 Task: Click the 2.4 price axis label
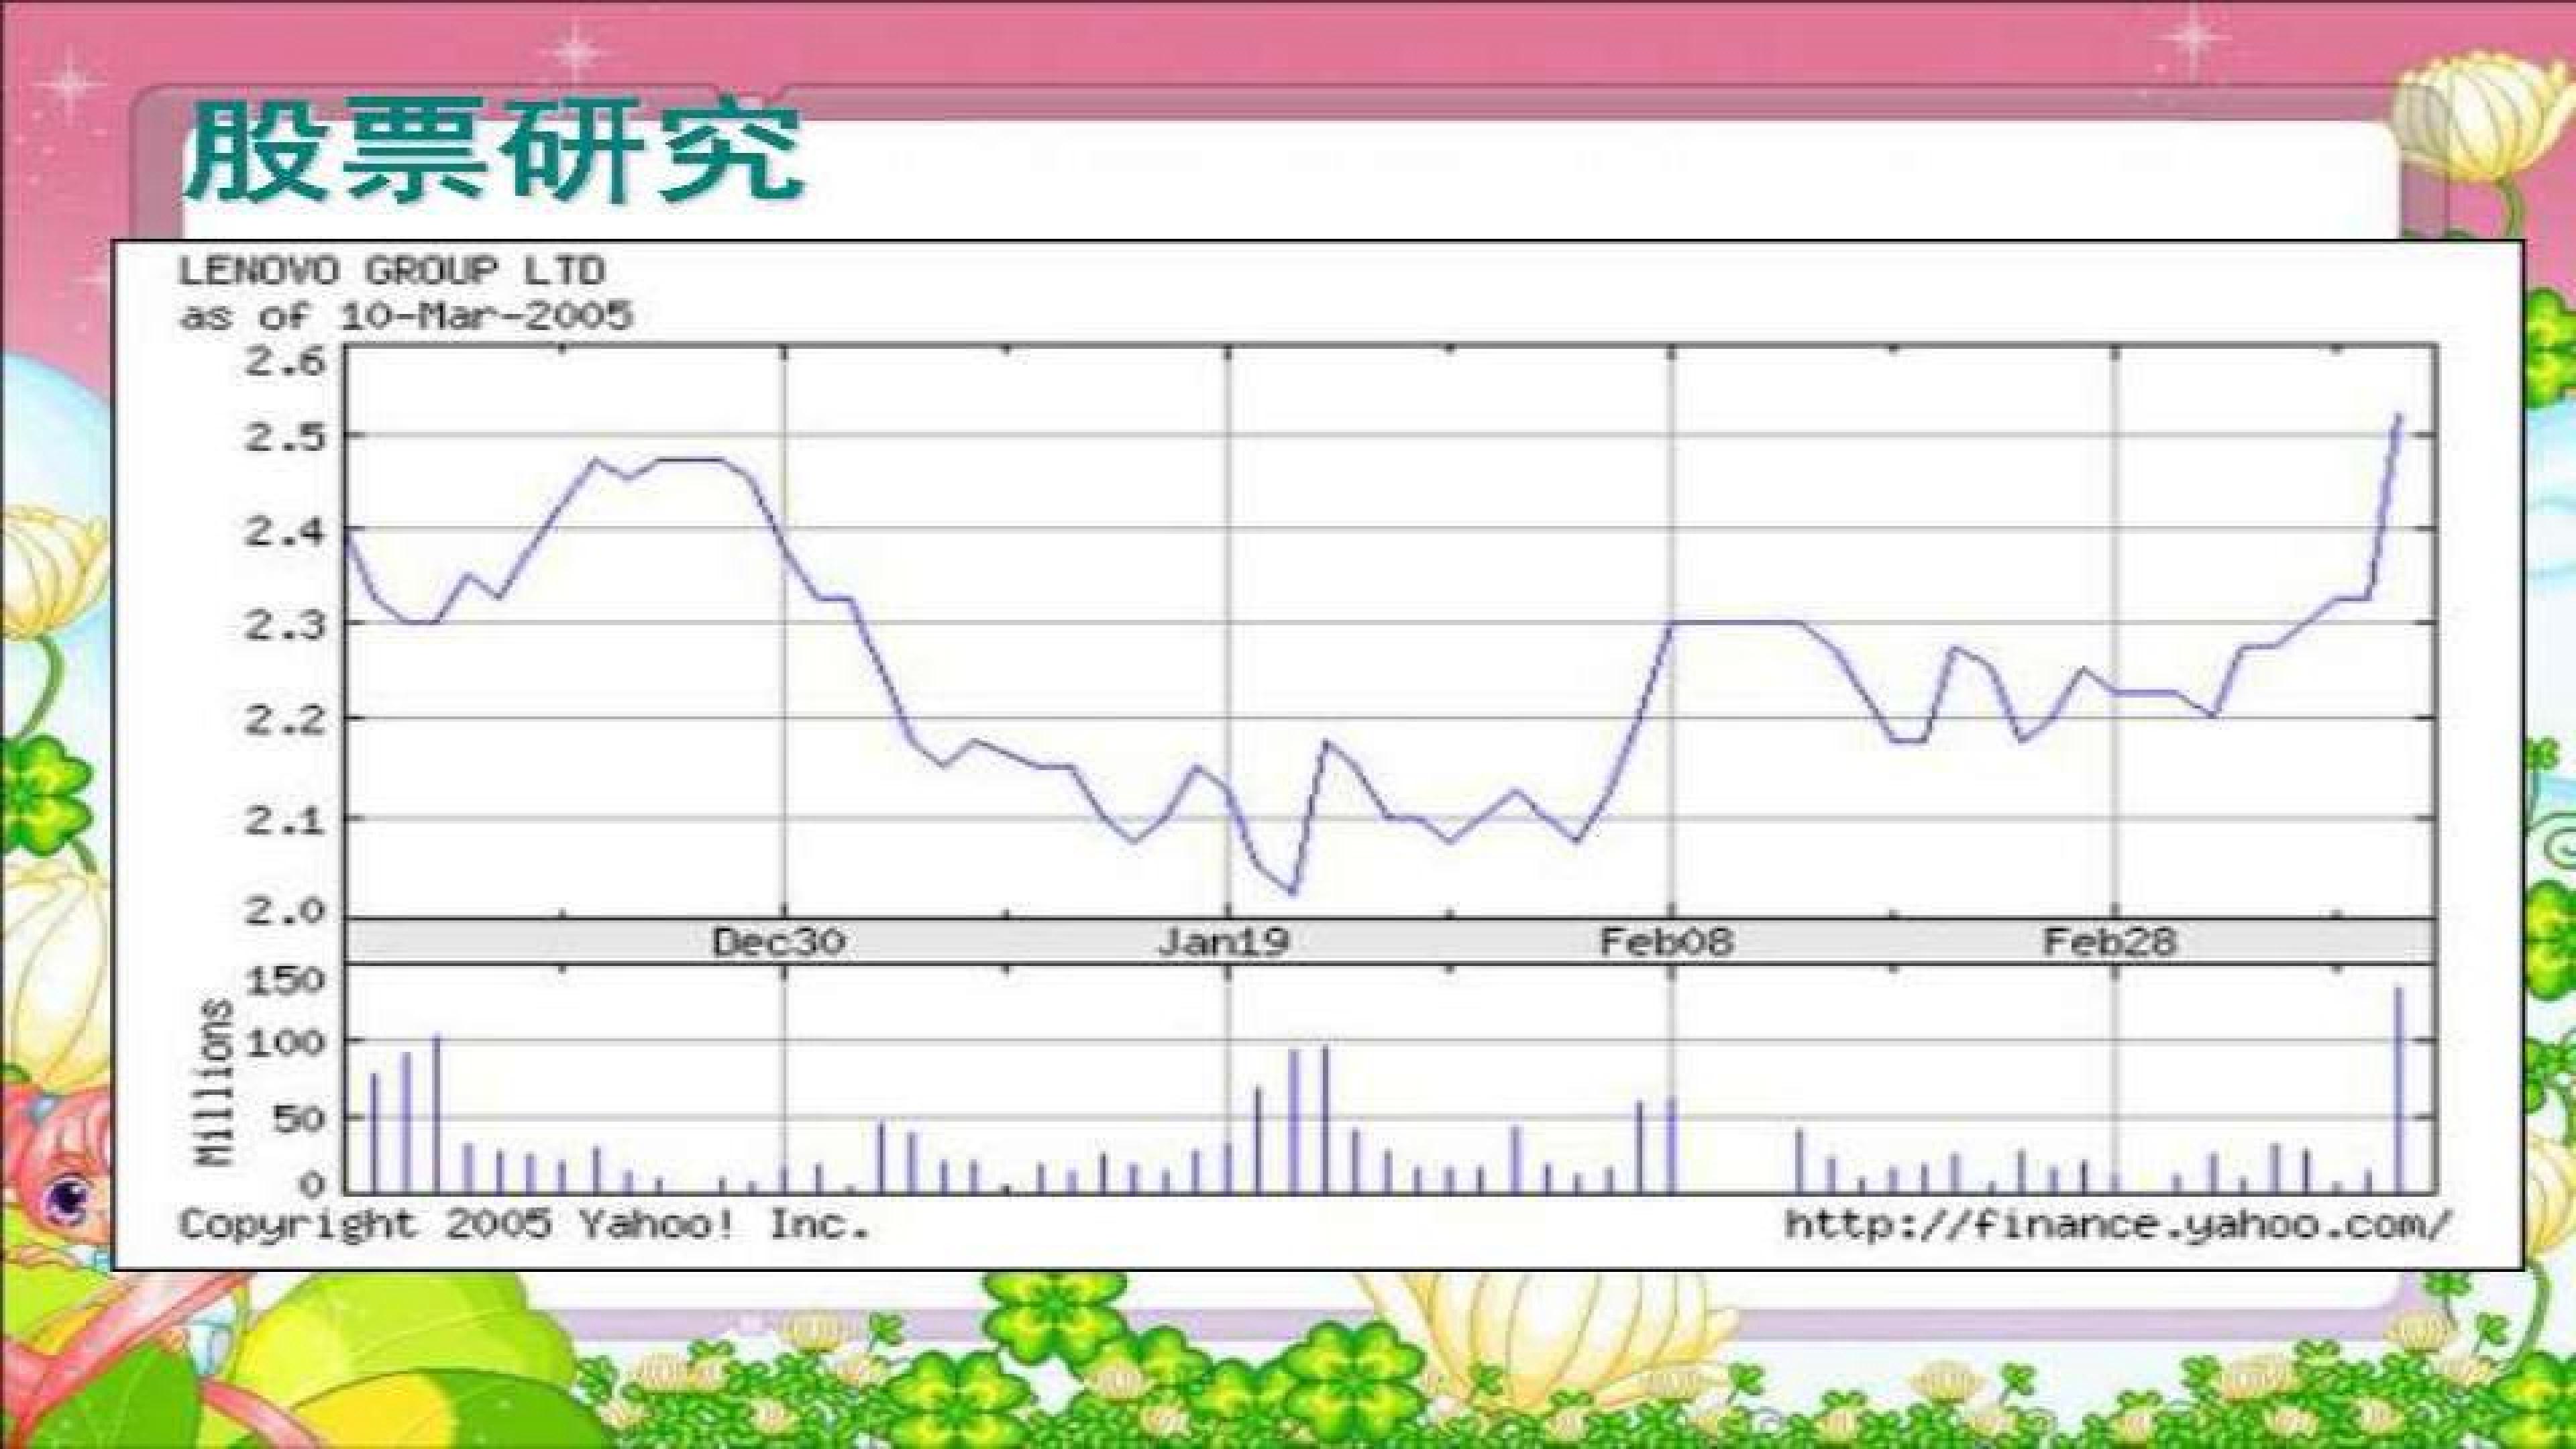point(286,531)
